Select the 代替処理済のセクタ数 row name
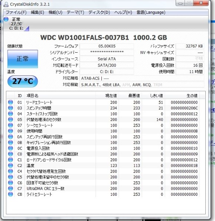Viewport: 215px width, 221px height. click(x=44, y=119)
